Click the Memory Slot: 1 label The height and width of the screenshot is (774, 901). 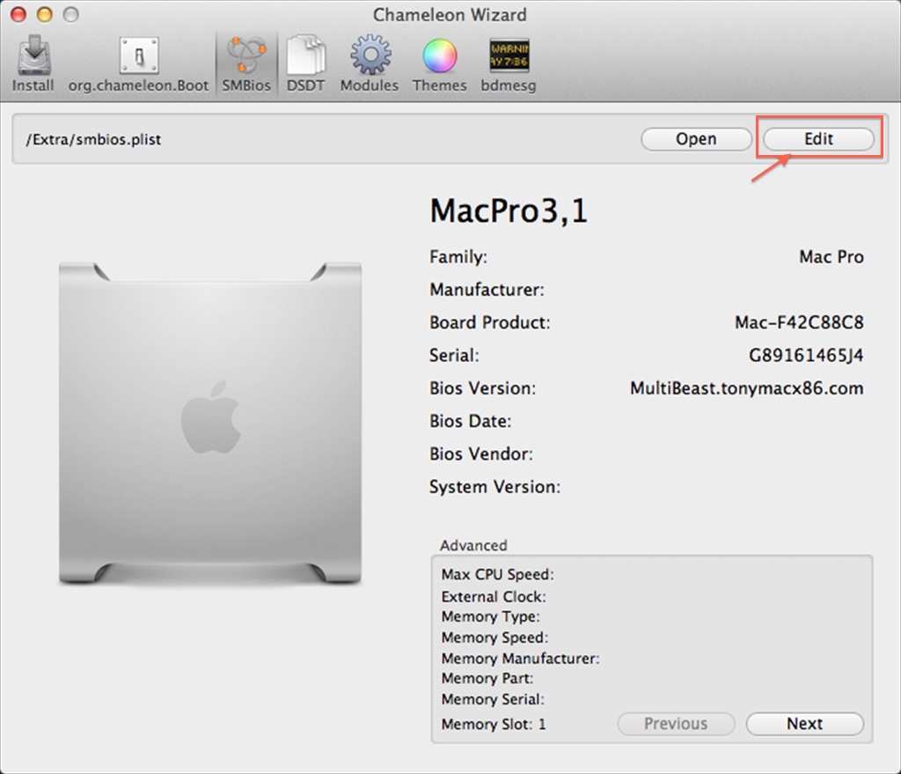pyautogui.click(x=494, y=724)
